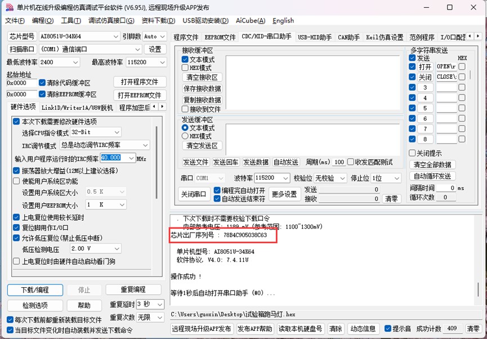Select send buffer HEX模式 radio button
This screenshot has width=487, height=339.
[x=185, y=136]
